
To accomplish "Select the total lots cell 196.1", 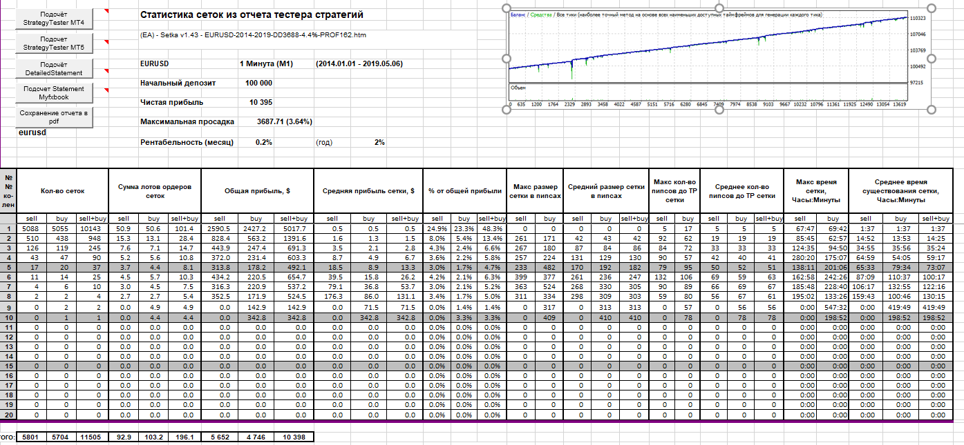I will pyautogui.click(x=183, y=437).
